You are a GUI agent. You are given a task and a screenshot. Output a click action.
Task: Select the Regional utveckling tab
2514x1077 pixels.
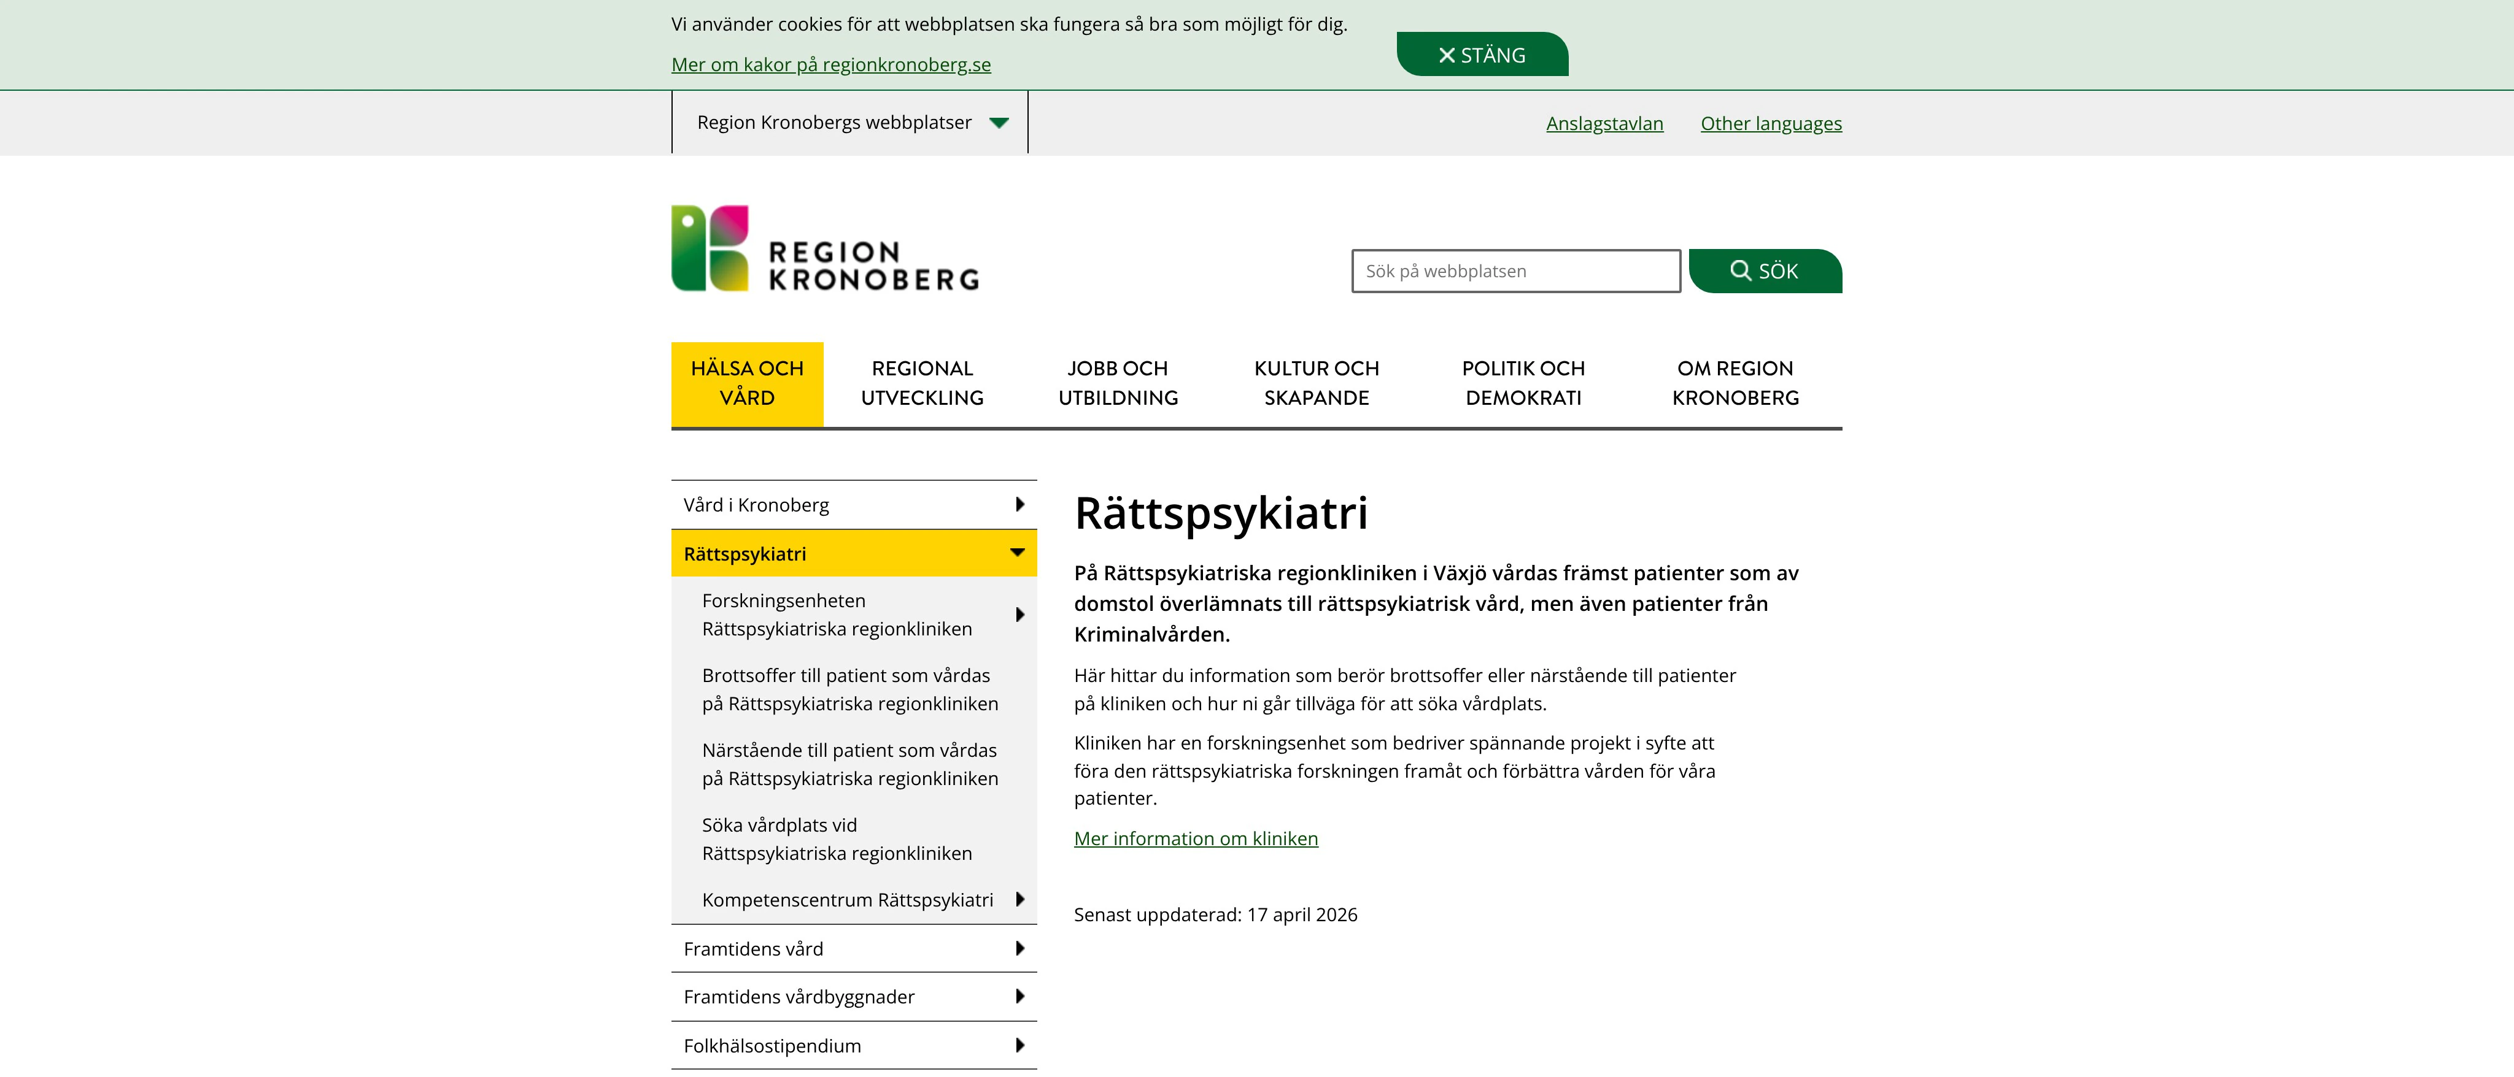click(922, 383)
